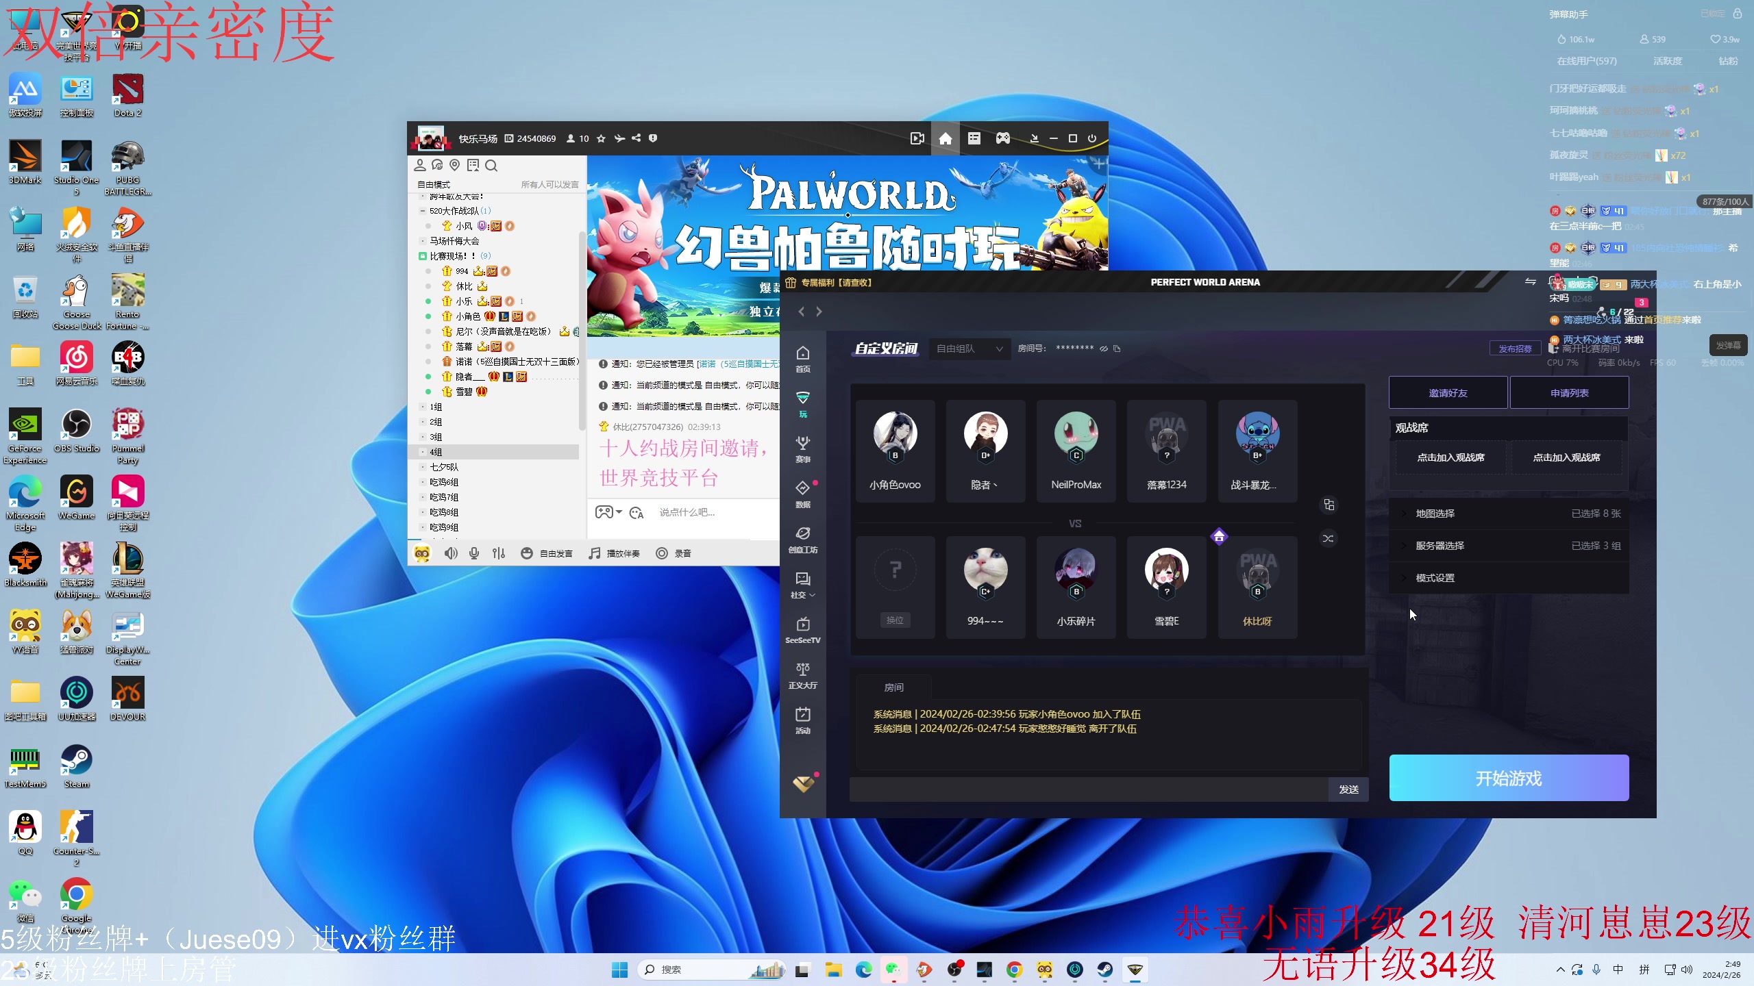Open the 创意工坊 workshop sidebar icon
This screenshot has height=986, width=1754.
pos(803,538)
